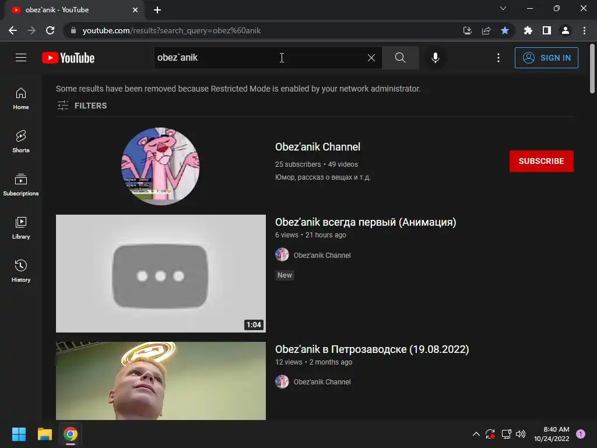Click '12 views • 2 months ago' text
The height and width of the screenshot is (448, 597).
(314, 362)
